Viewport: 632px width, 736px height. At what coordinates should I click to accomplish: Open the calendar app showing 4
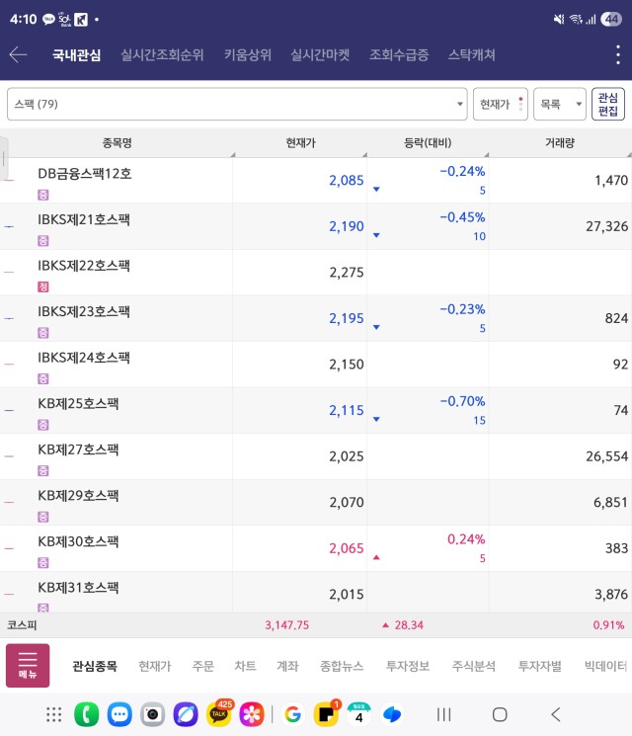point(358,714)
